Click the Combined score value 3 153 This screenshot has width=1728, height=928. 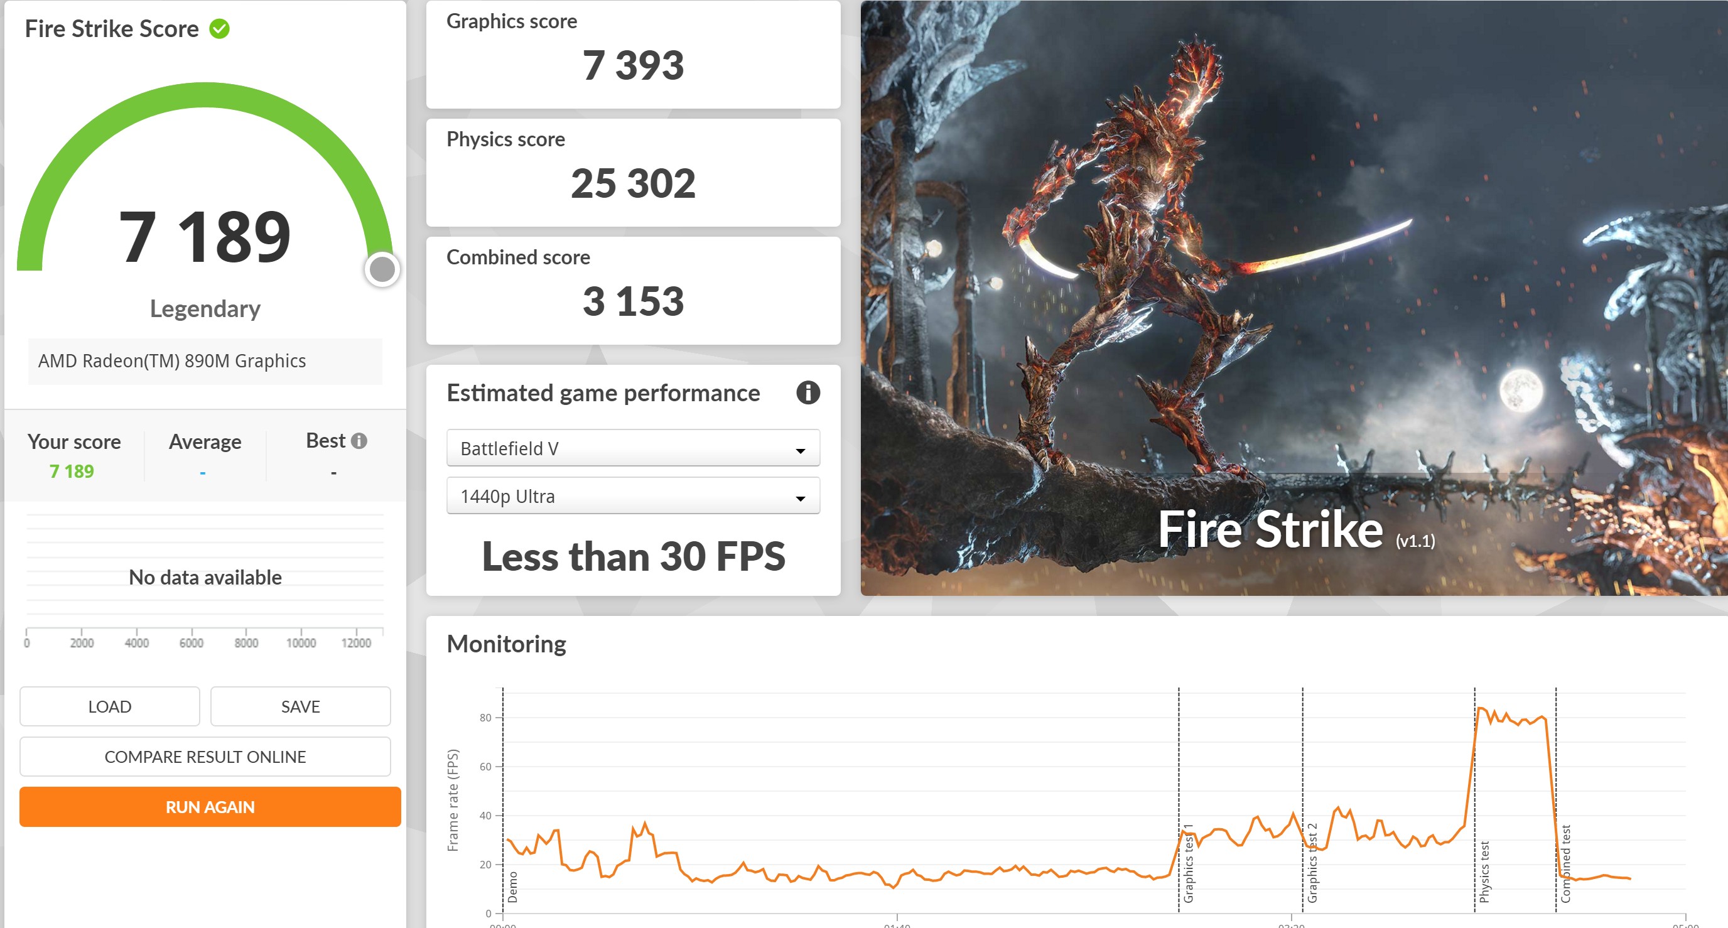(632, 301)
